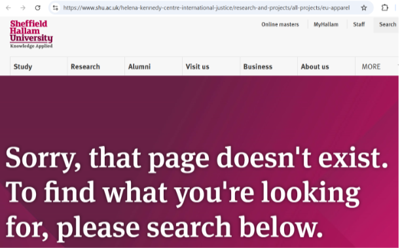
Task: Select the Business nav item
Action: pos(268,67)
